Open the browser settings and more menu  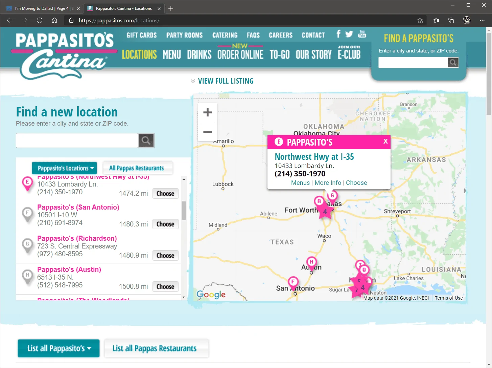click(x=482, y=20)
